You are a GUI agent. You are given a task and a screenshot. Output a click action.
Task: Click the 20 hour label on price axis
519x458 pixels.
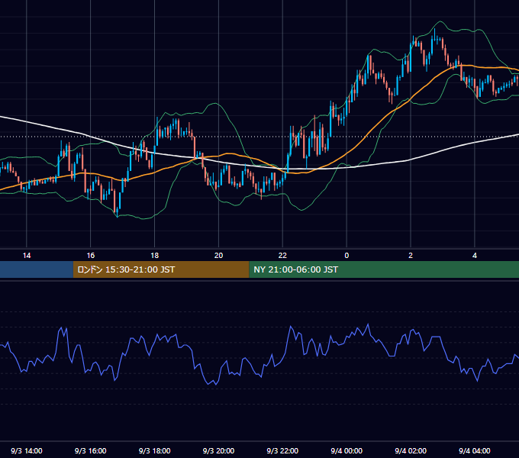tap(218, 256)
